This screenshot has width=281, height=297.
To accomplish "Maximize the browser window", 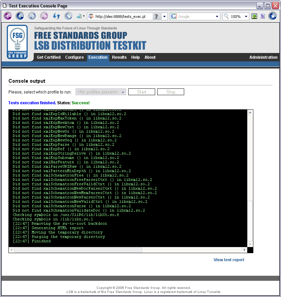I will pyautogui.click(x=268, y=6).
